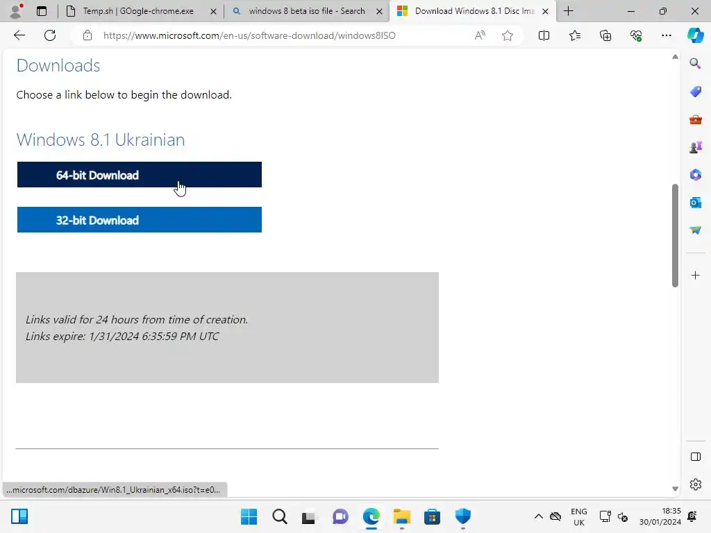
Task: Open sidebar Search magnifier
Action: pos(695,63)
